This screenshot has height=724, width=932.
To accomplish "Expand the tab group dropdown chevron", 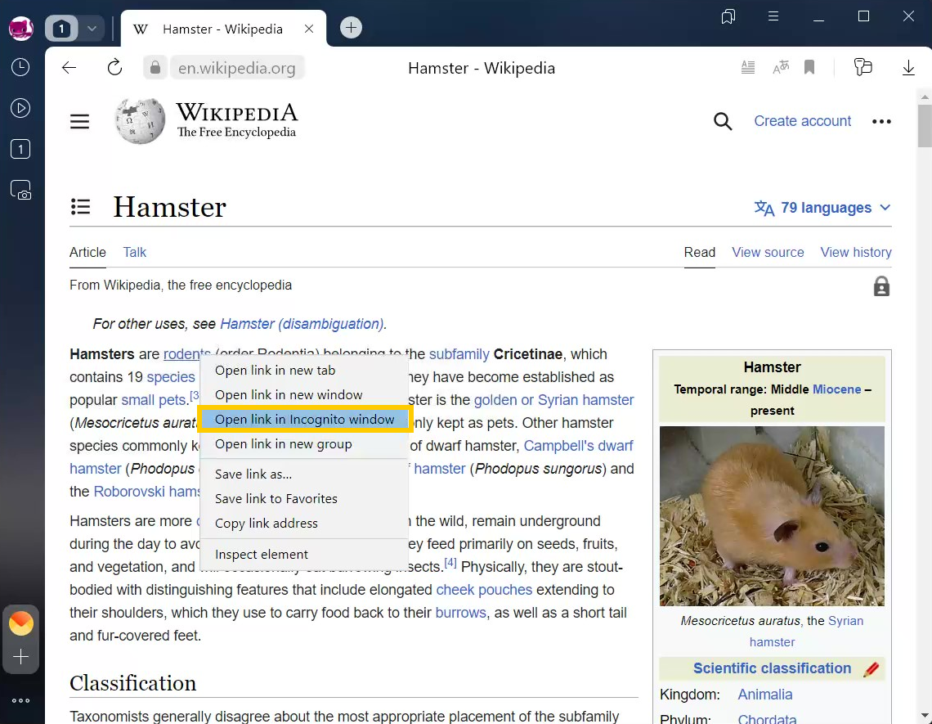I will 92,29.
